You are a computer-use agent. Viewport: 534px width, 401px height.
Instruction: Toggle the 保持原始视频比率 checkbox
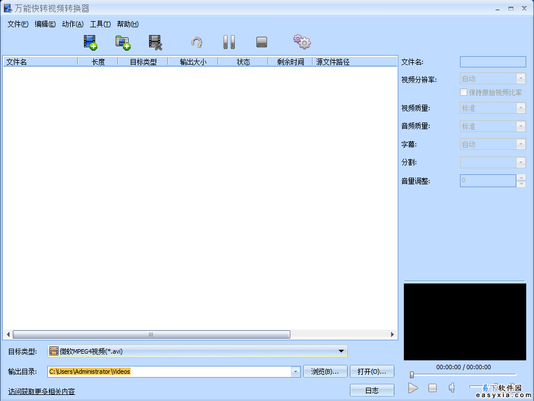click(x=463, y=92)
